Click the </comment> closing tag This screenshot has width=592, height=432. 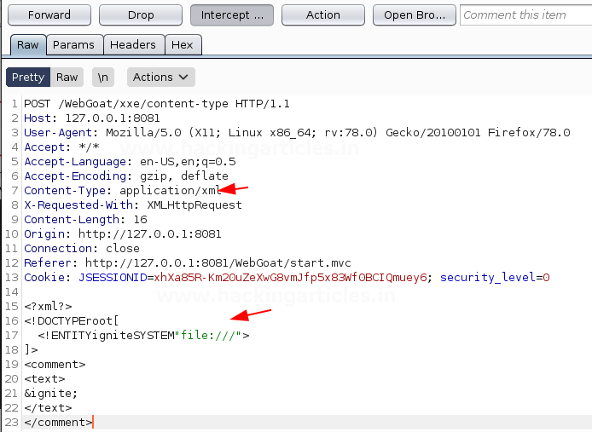58,422
